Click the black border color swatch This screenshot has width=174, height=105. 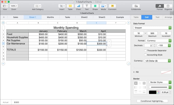152,92
